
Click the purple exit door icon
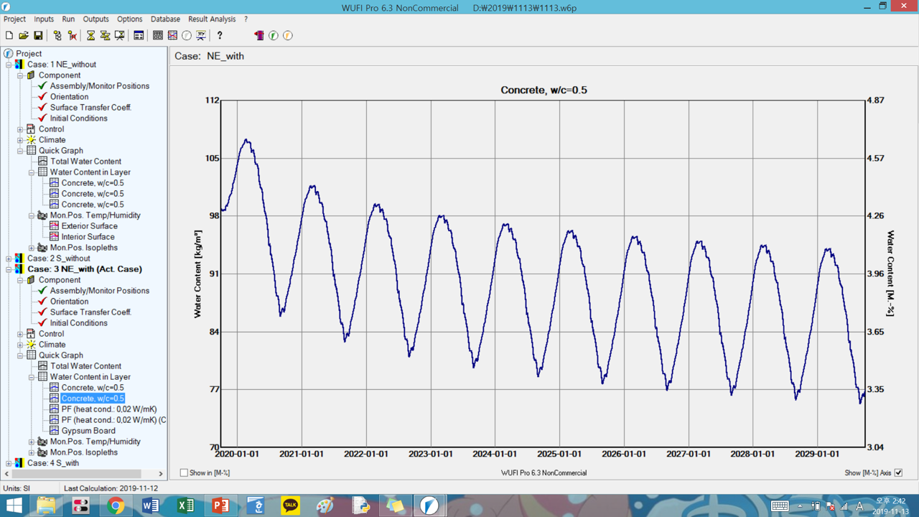point(258,35)
